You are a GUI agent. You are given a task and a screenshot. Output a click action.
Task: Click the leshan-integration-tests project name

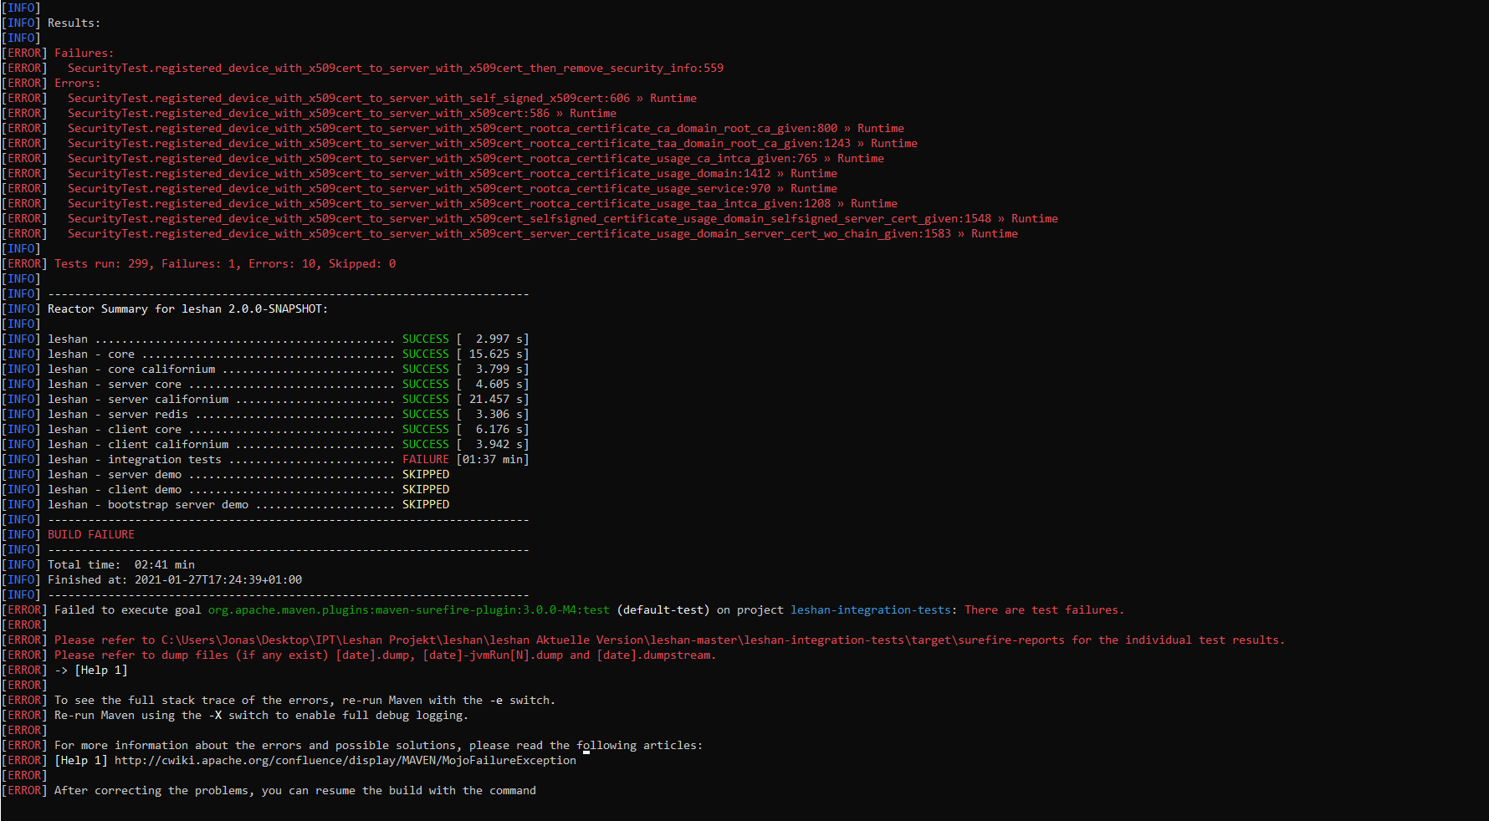coord(870,609)
